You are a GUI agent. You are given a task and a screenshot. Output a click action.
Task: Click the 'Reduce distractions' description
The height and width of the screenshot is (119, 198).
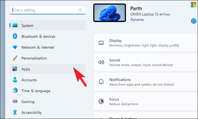click(x=124, y=104)
